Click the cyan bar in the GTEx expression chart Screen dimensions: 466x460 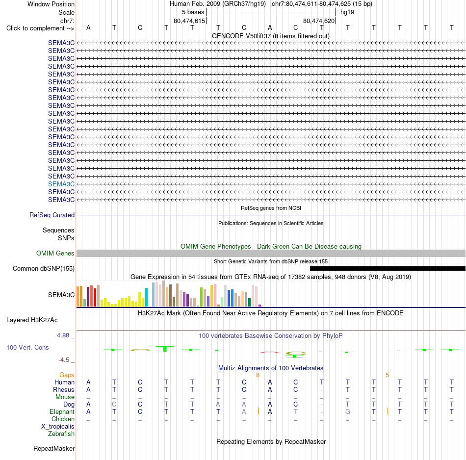click(x=146, y=297)
